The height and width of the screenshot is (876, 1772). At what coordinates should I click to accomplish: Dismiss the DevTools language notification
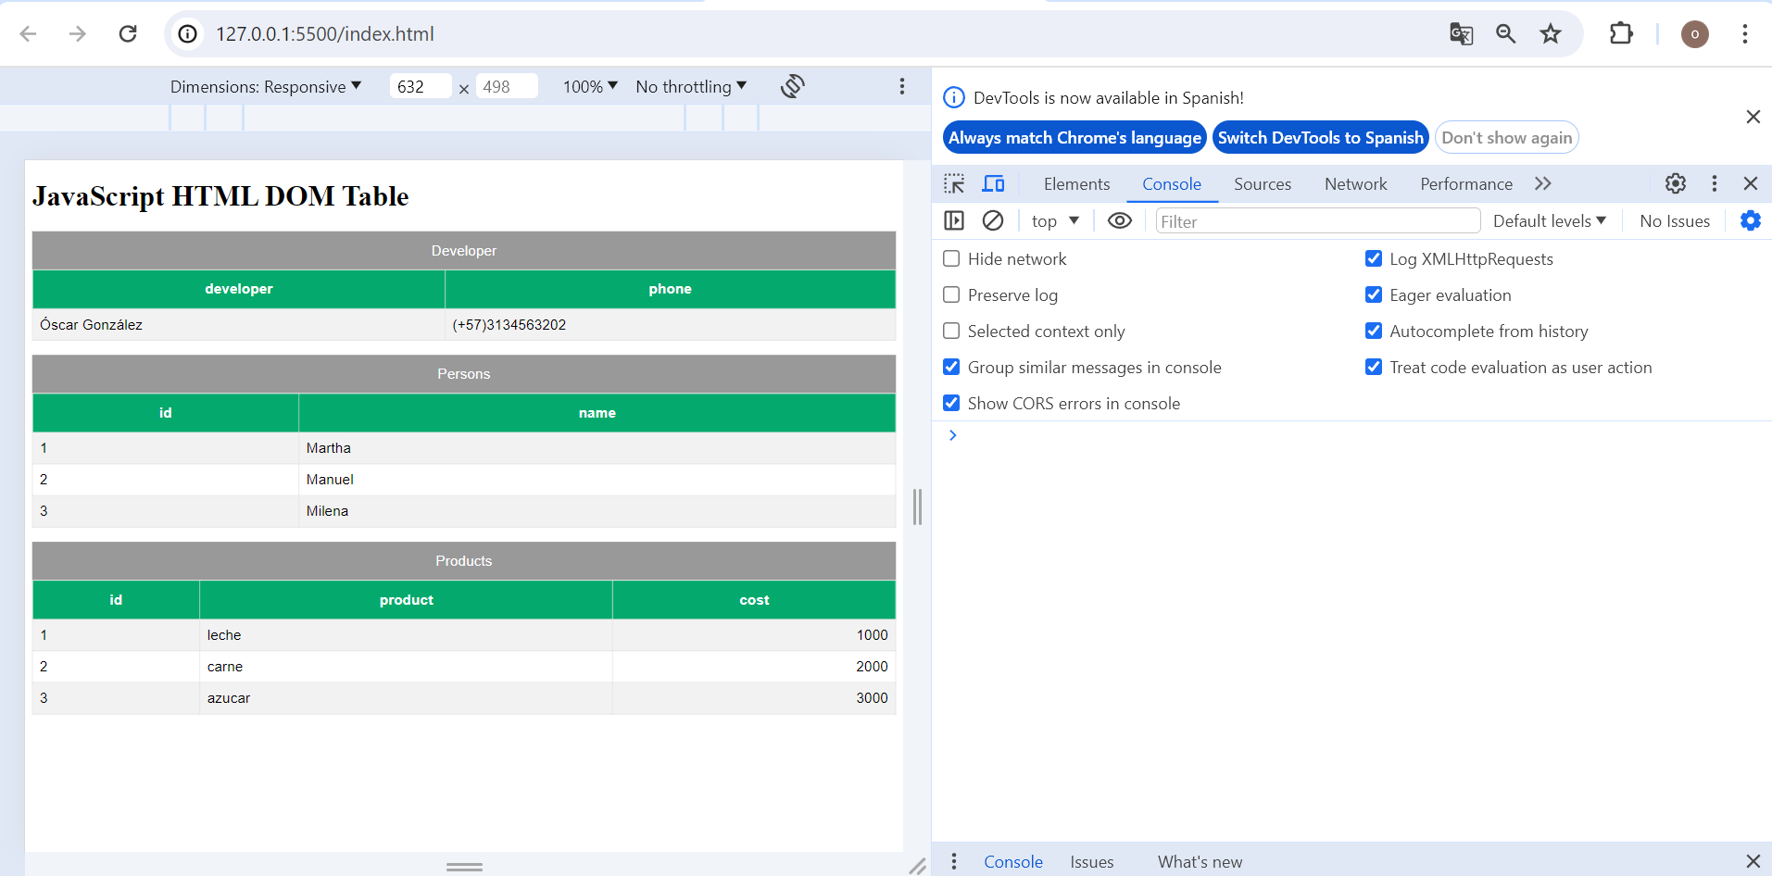1753,117
